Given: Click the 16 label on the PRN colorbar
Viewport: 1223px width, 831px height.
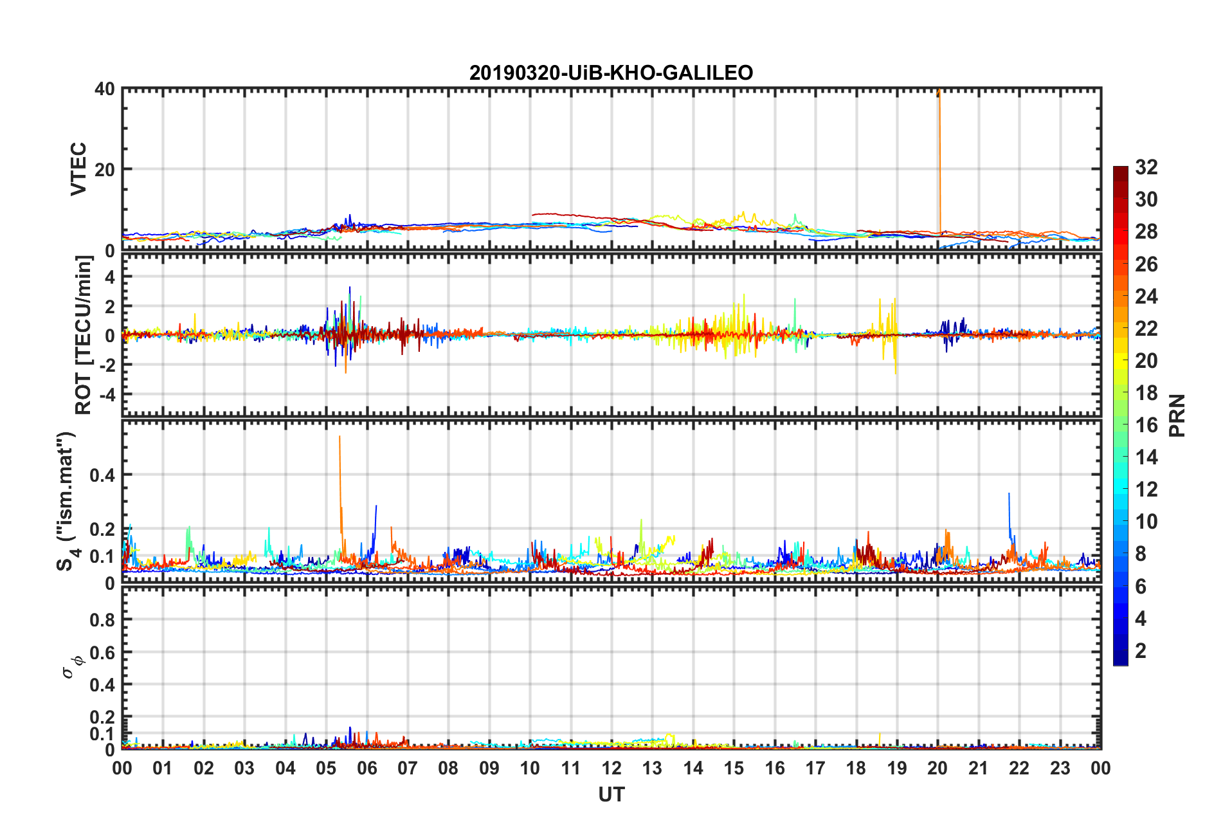Looking at the screenshot, I should point(1146,425).
